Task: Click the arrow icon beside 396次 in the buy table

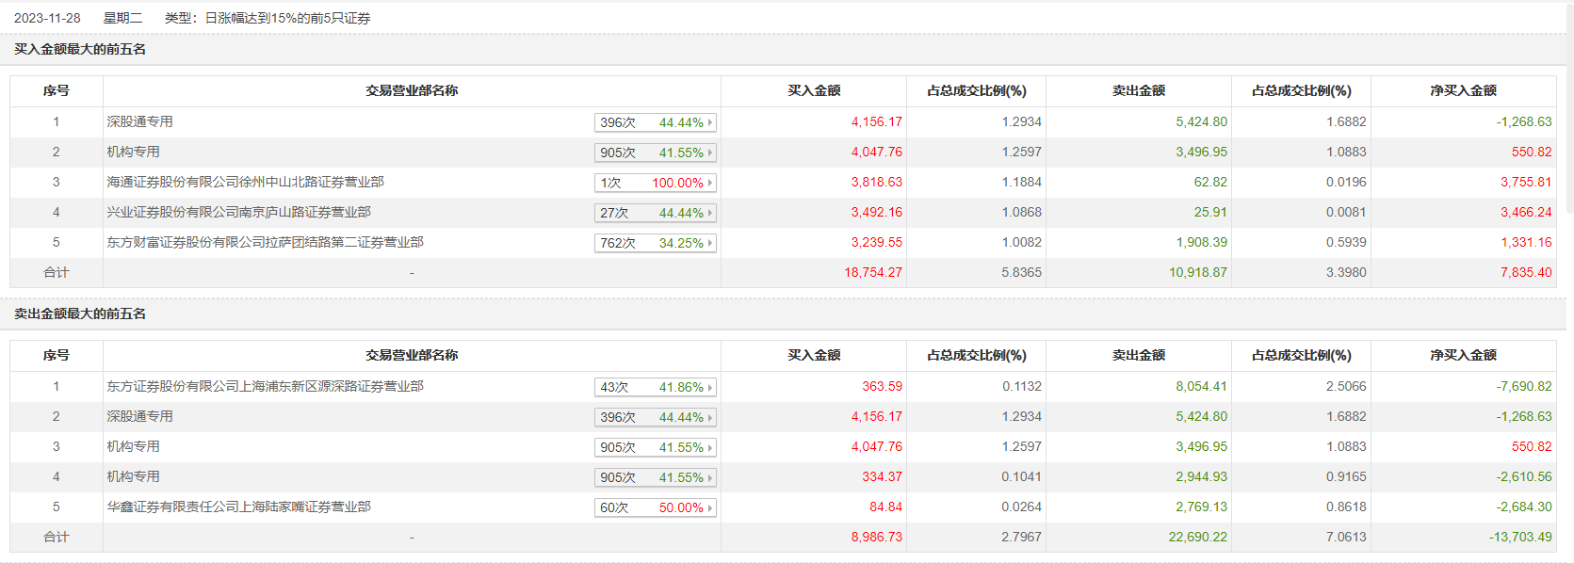Action: tap(710, 122)
